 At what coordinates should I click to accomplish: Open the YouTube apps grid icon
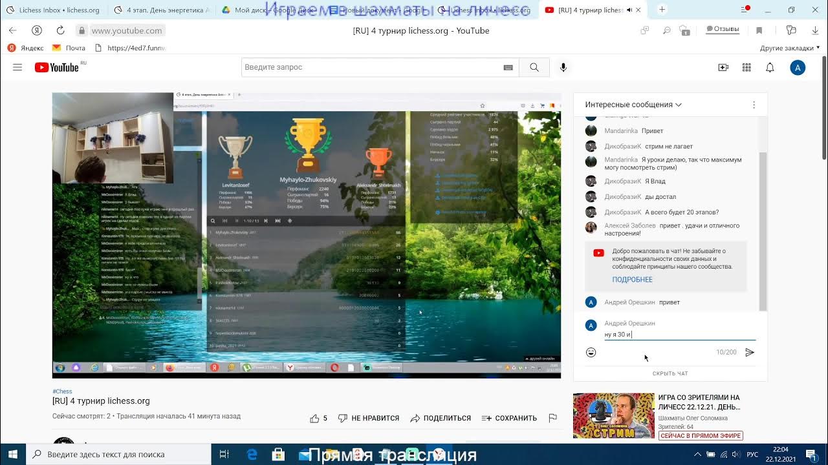(746, 67)
